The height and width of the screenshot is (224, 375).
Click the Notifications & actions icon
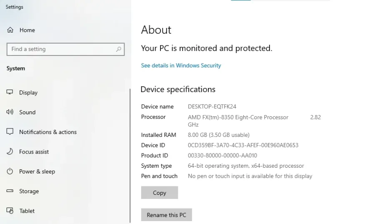coord(10,132)
